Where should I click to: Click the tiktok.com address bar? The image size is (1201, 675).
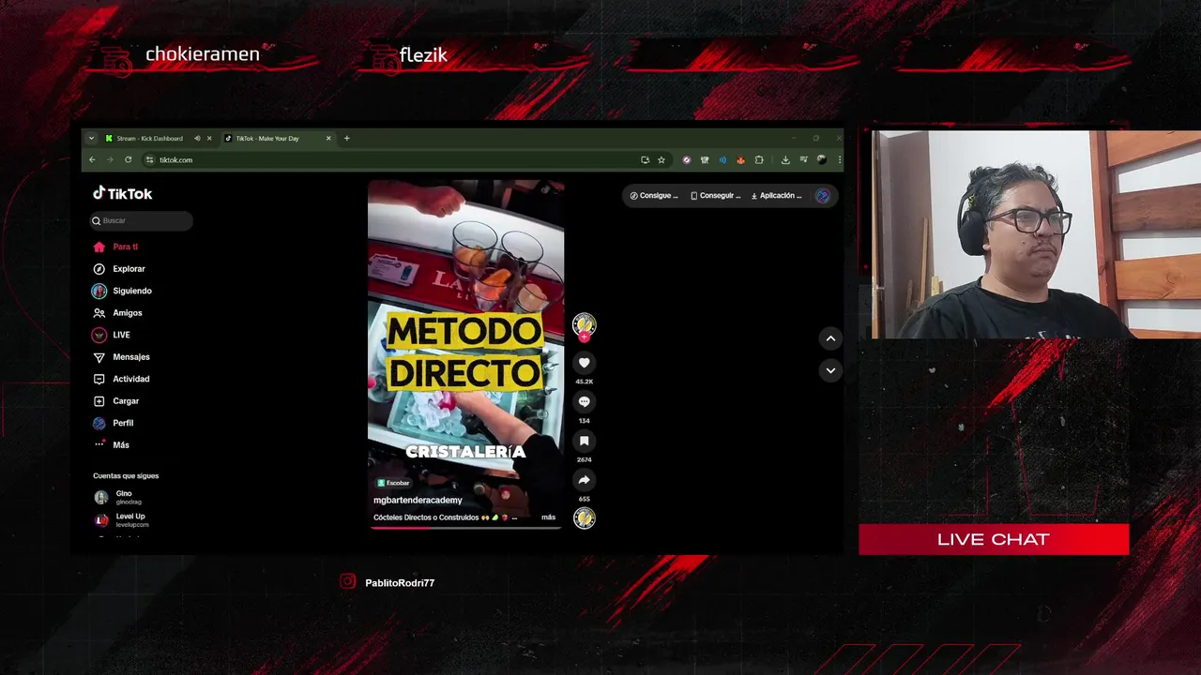[x=389, y=160]
